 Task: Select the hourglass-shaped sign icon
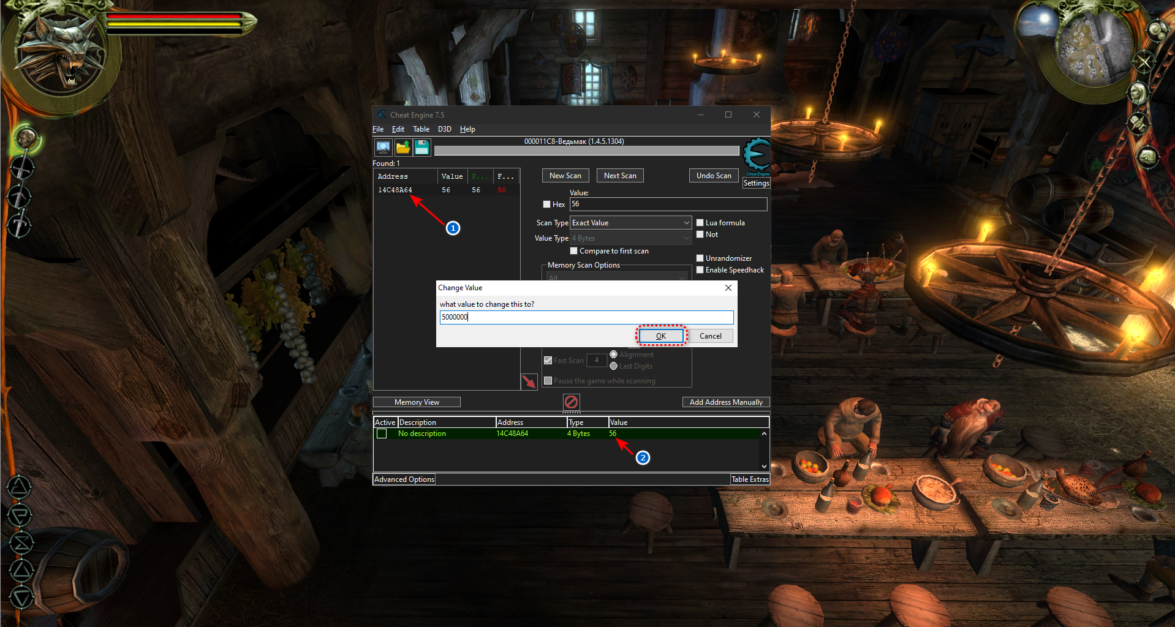click(x=20, y=543)
